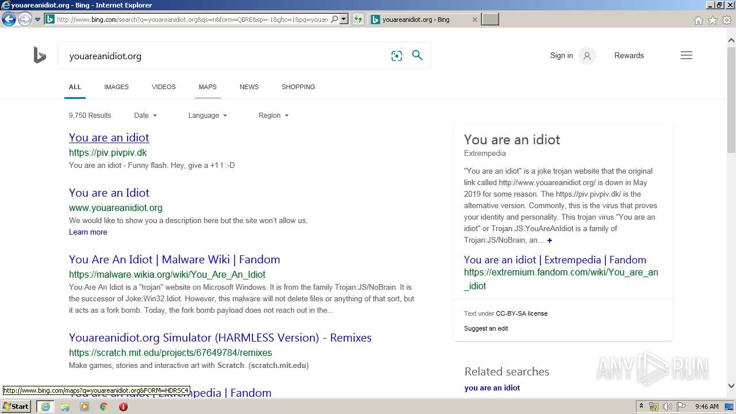Screen dimensions: 736x414
Task: Open Chrome icon in taskbar
Action: [104, 407]
